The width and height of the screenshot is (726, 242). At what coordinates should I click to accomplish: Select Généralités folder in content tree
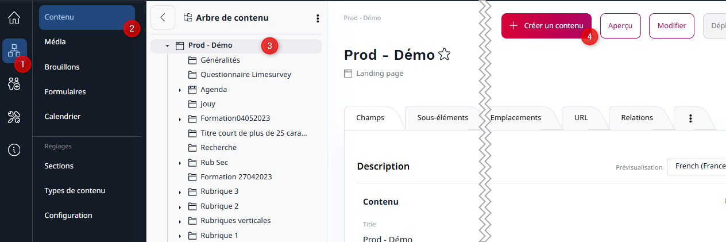click(x=220, y=60)
